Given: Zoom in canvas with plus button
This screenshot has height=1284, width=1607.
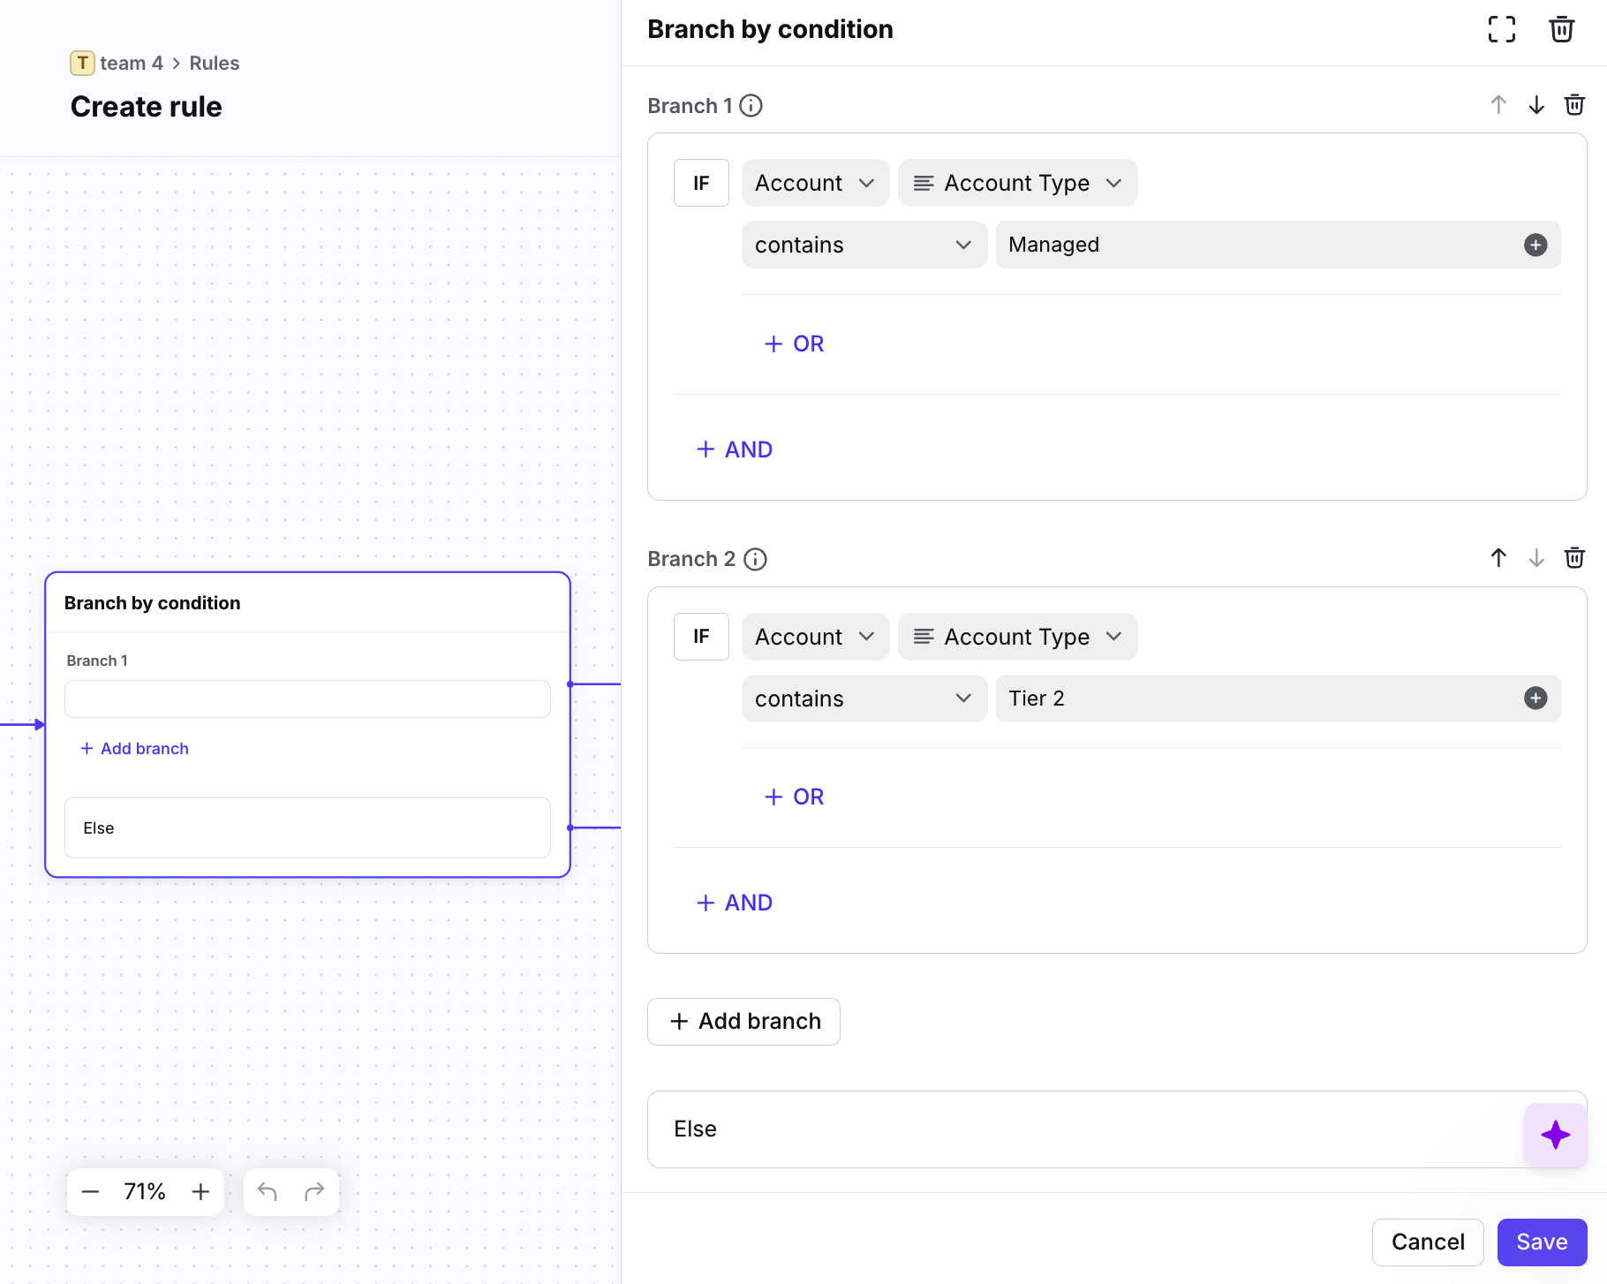Looking at the screenshot, I should pyautogui.click(x=201, y=1192).
